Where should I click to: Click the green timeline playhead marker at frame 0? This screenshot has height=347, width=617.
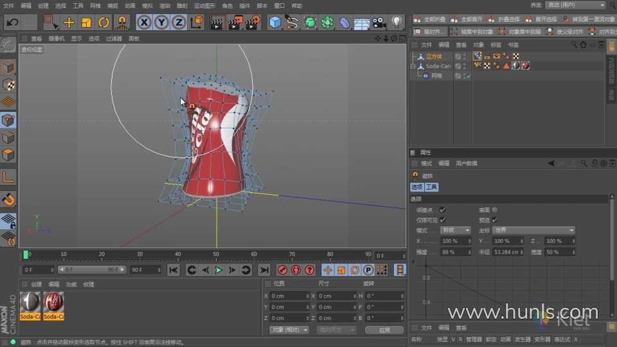click(x=26, y=254)
